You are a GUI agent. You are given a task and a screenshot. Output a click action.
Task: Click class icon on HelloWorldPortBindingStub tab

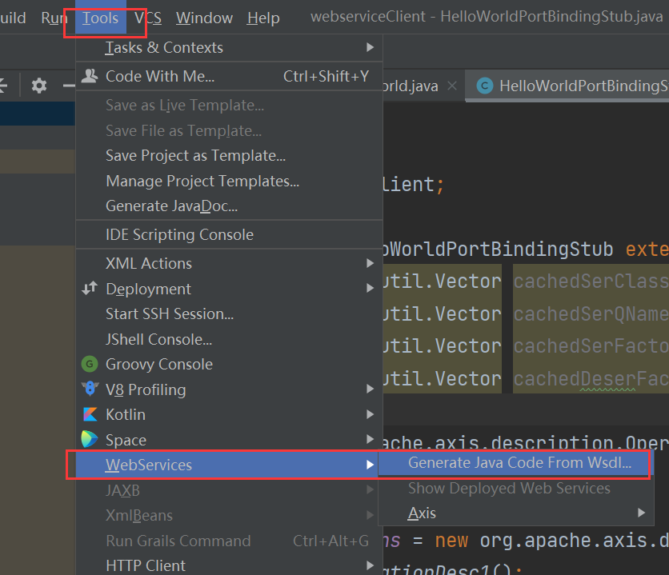tap(485, 86)
